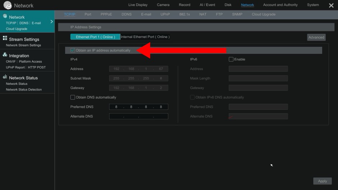Open DDNS link in sidebar
Screen dimensions: 338x190
(24, 23)
